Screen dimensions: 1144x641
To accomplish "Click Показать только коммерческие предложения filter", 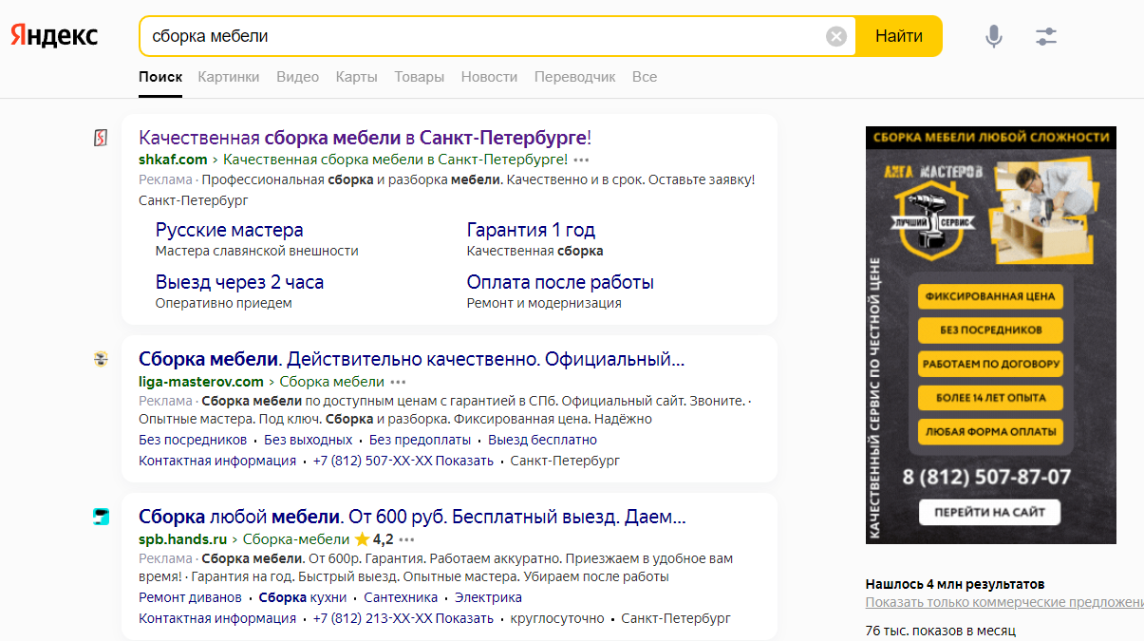I will point(1003,603).
